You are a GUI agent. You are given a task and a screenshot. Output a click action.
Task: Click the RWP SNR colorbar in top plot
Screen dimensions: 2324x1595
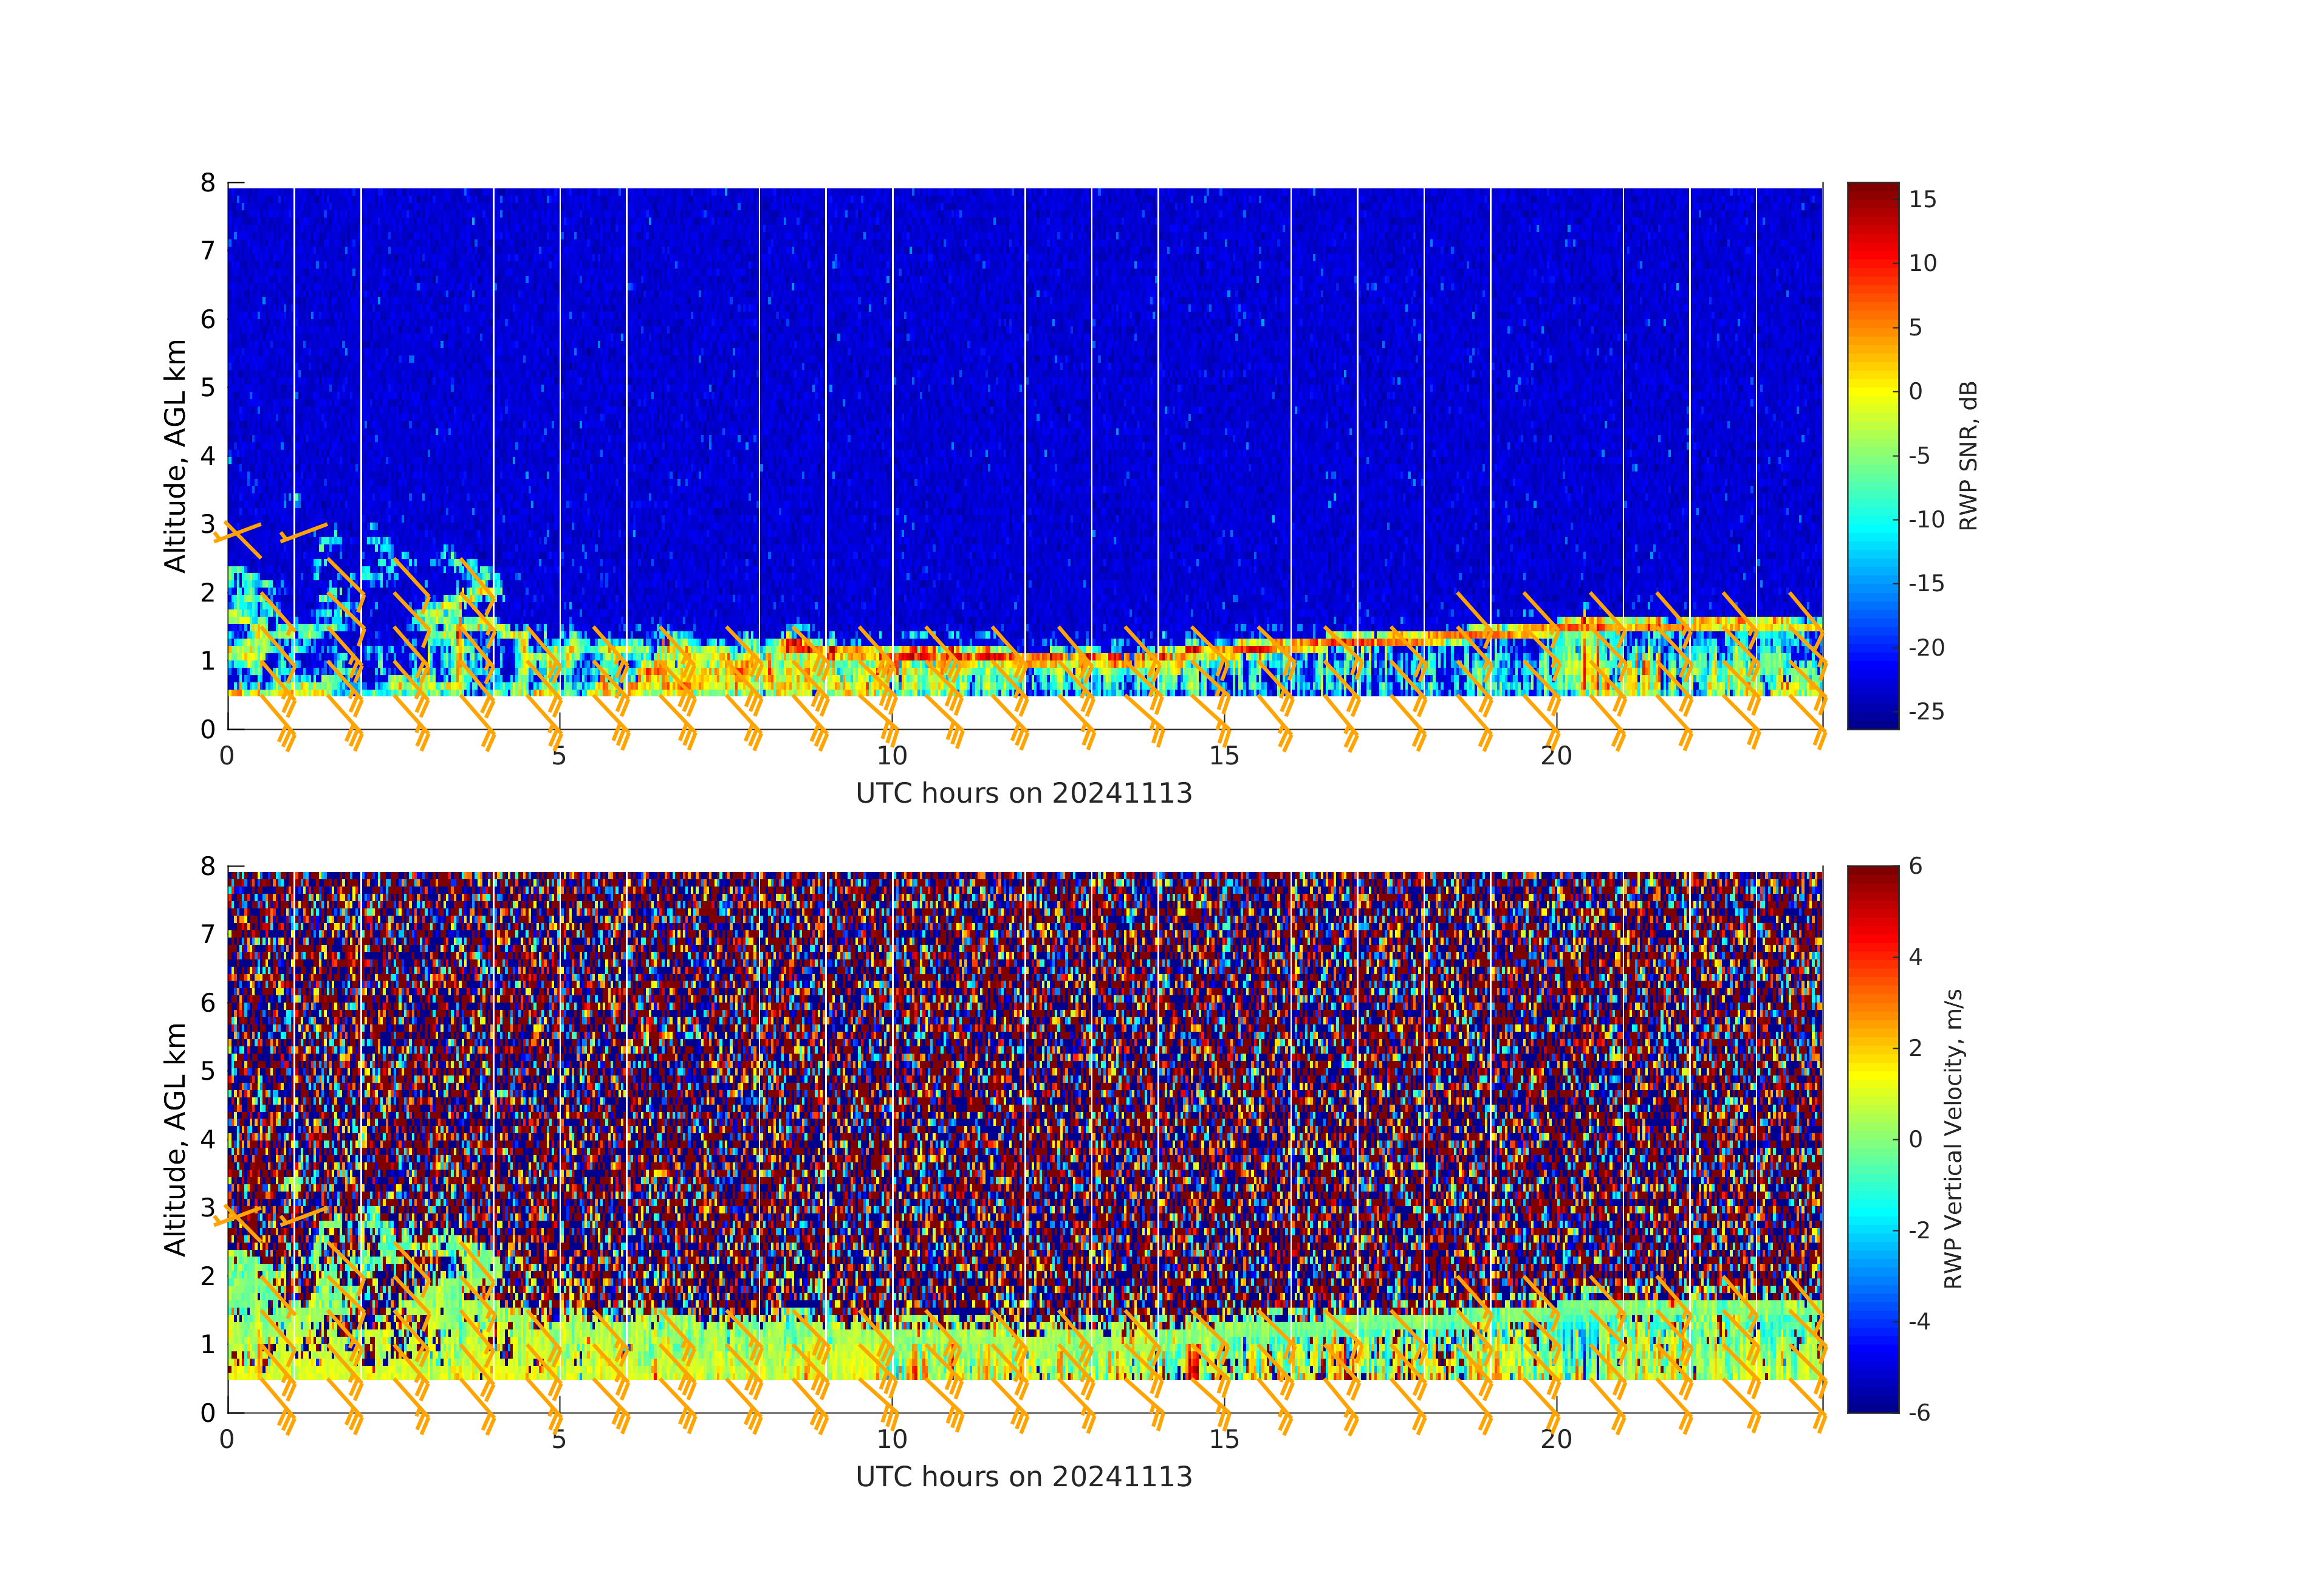[x=1872, y=455]
